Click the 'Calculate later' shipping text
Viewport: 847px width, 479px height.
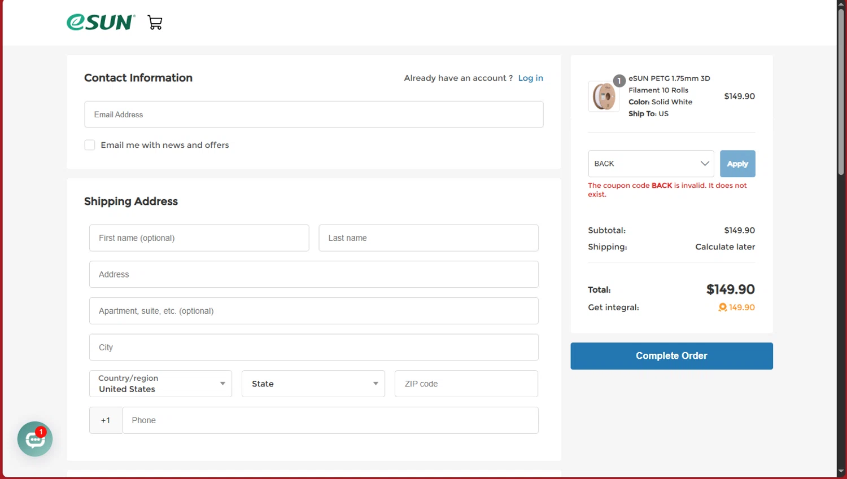tap(725, 247)
